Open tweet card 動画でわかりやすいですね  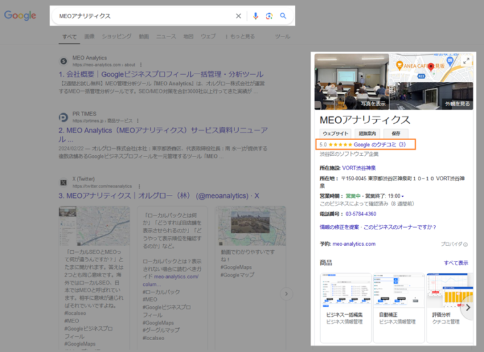tap(250, 278)
